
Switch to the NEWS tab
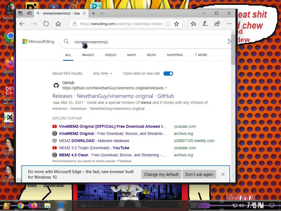coord(151,55)
